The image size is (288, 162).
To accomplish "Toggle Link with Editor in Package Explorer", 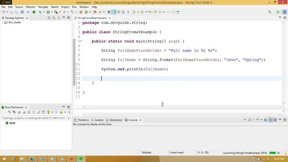I will (x=54, y=18).
